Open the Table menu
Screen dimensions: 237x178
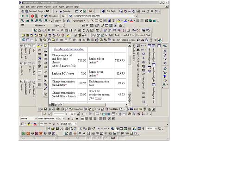[62, 7]
